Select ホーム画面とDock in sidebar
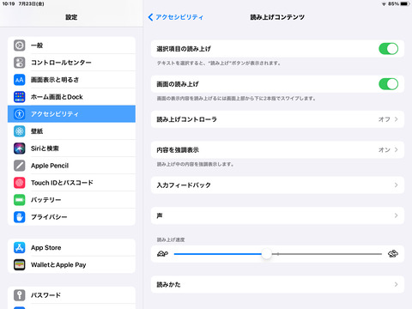 71,97
